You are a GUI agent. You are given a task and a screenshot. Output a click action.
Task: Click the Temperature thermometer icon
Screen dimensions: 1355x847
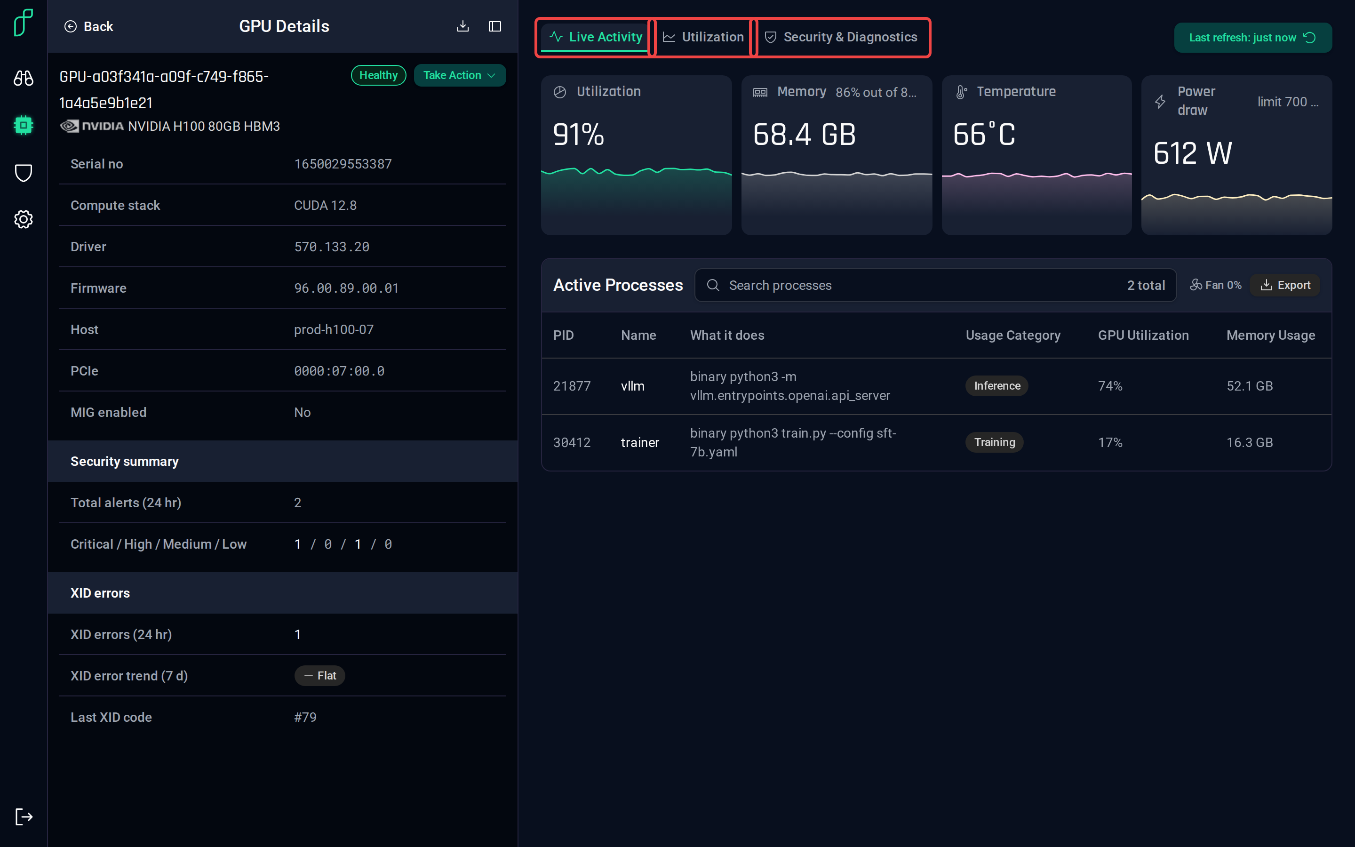click(x=961, y=92)
